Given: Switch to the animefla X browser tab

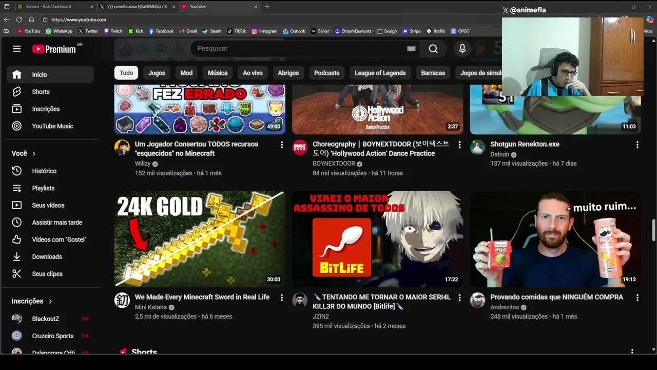Looking at the screenshot, I should [137, 7].
